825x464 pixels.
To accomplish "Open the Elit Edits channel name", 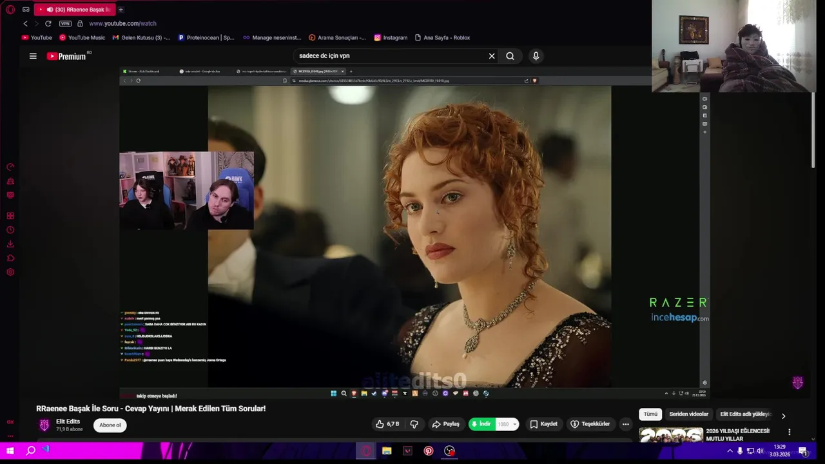I will 68,421.
